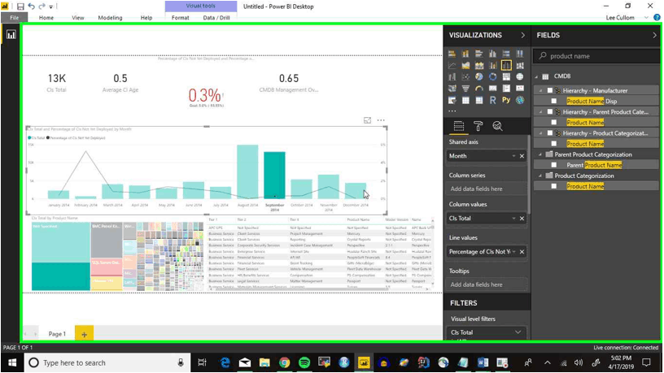Show the Fields well pane

pos(459,126)
